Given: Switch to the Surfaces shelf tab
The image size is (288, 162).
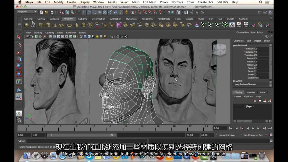Looking at the screenshot, I should tap(54, 19).
